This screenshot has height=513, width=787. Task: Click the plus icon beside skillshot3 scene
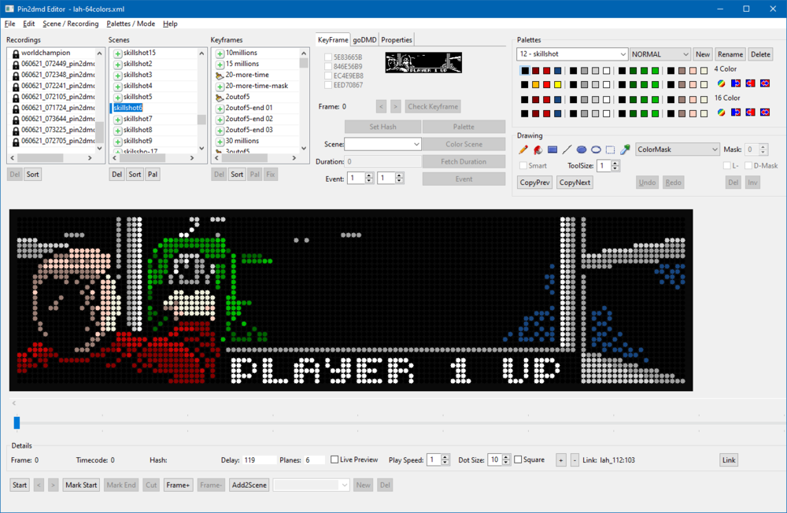coord(117,76)
